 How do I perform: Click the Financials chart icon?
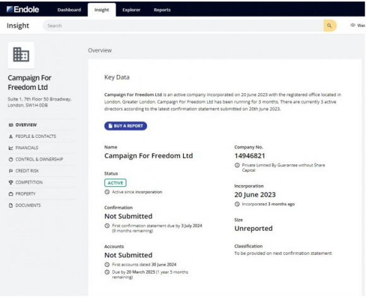[x=11, y=148]
